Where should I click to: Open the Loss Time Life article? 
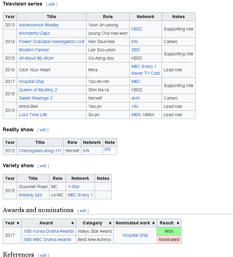tap(33, 115)
